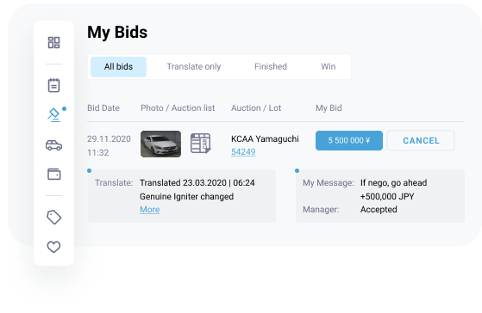Screen dimensions: 482x313
Task: Expand translation with the More link
Action: click(x=150, y=209)
